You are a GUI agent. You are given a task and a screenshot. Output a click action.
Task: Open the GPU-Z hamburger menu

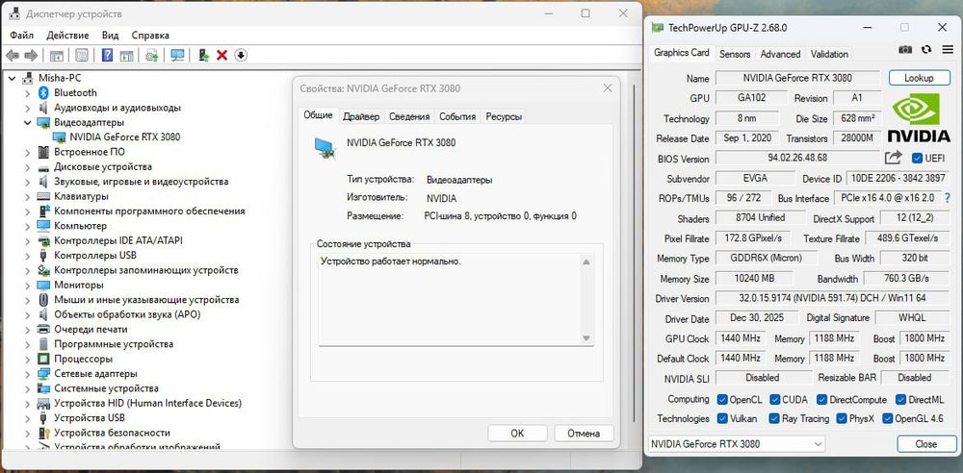[948, 50]
